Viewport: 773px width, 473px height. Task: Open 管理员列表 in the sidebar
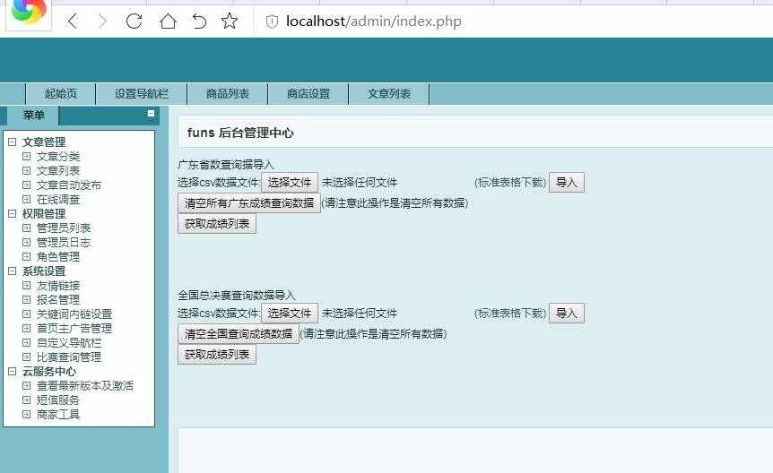pyautogui.click(x=64, y=228)
